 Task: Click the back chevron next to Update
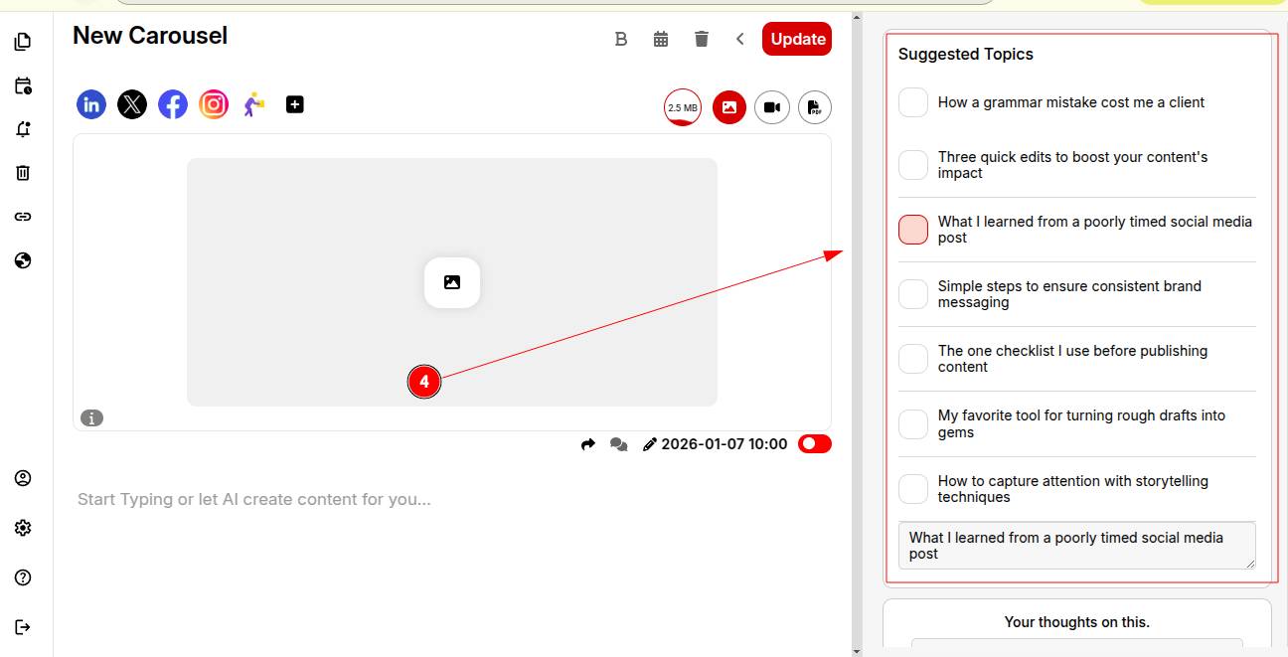pos(740,39)
